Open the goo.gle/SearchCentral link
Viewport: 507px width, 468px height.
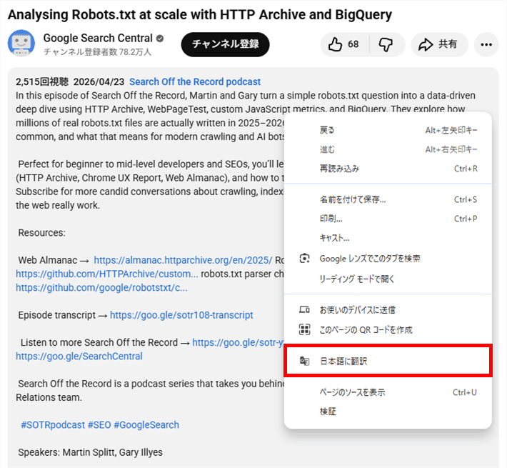[79, 356]
